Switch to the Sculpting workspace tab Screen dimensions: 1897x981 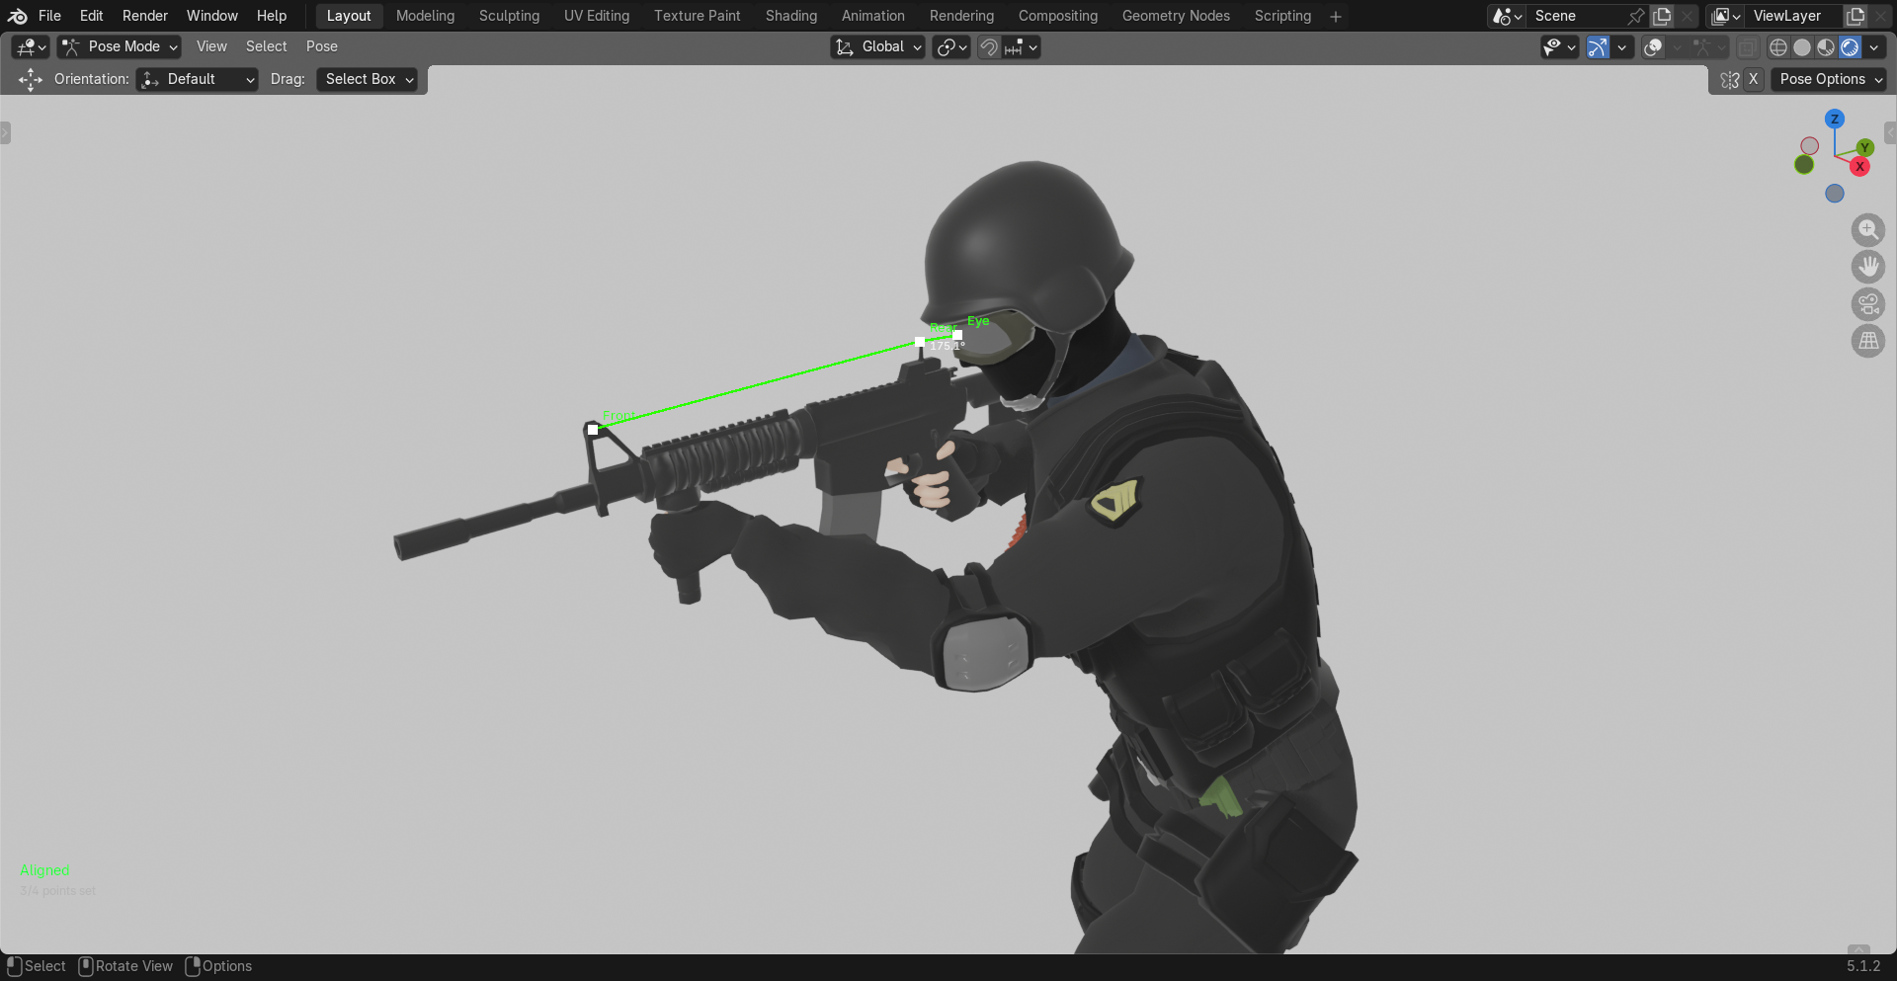click(x=509, y=16)
